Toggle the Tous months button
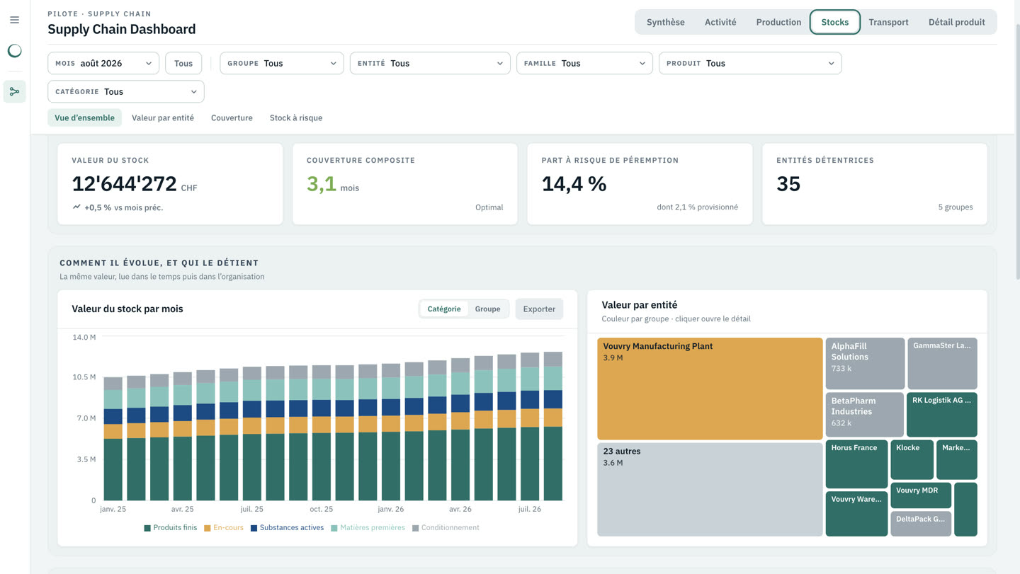This screenshot has width=1020, height=574. (x=183, y=63)
